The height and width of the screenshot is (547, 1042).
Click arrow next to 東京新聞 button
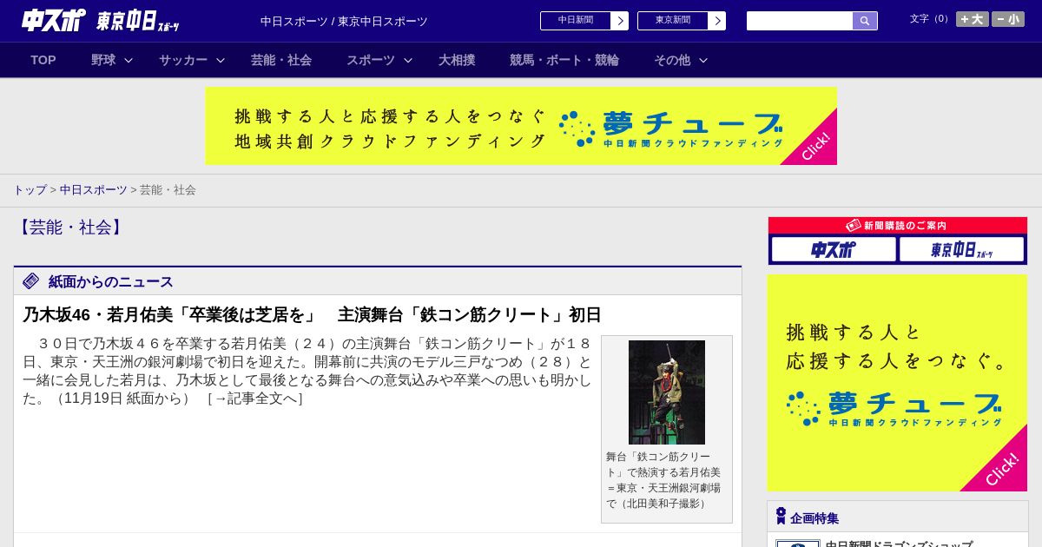click(x=717, y=21)
